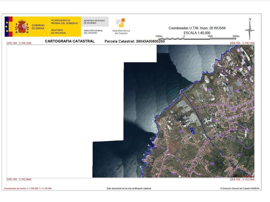Click bottom-left coordinate label [355,169 ; 3,152,984]

[x=19, y=180]
